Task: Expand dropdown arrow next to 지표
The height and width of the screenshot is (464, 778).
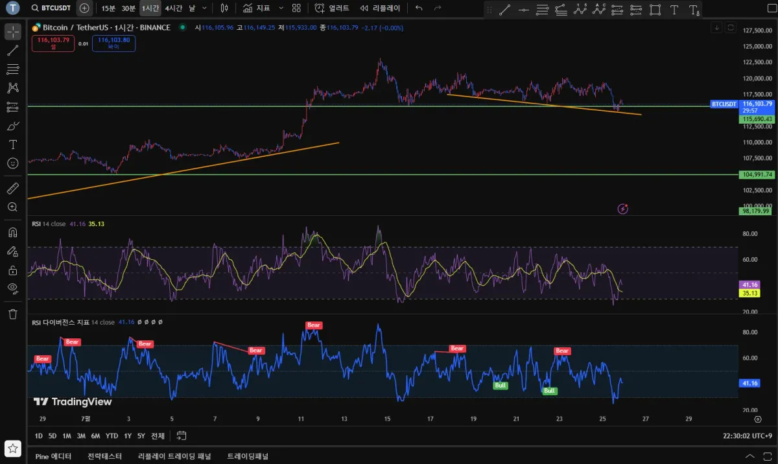Action: pyautogui.click(x=280, y=8)
